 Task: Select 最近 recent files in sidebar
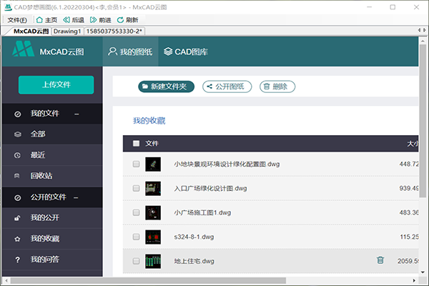click(x=37, y=154)
